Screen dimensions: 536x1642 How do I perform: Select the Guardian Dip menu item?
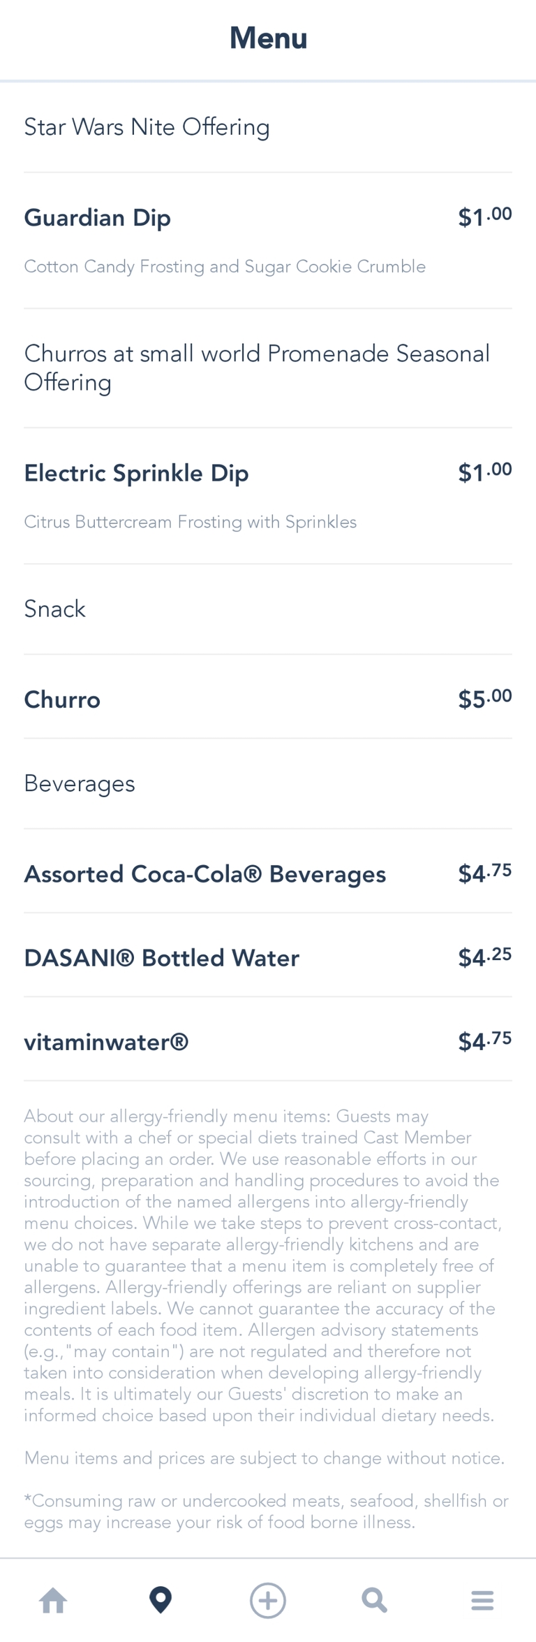98,218
